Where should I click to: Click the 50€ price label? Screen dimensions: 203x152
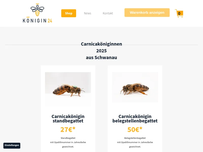pyautogui.click(x=135, y=129)
